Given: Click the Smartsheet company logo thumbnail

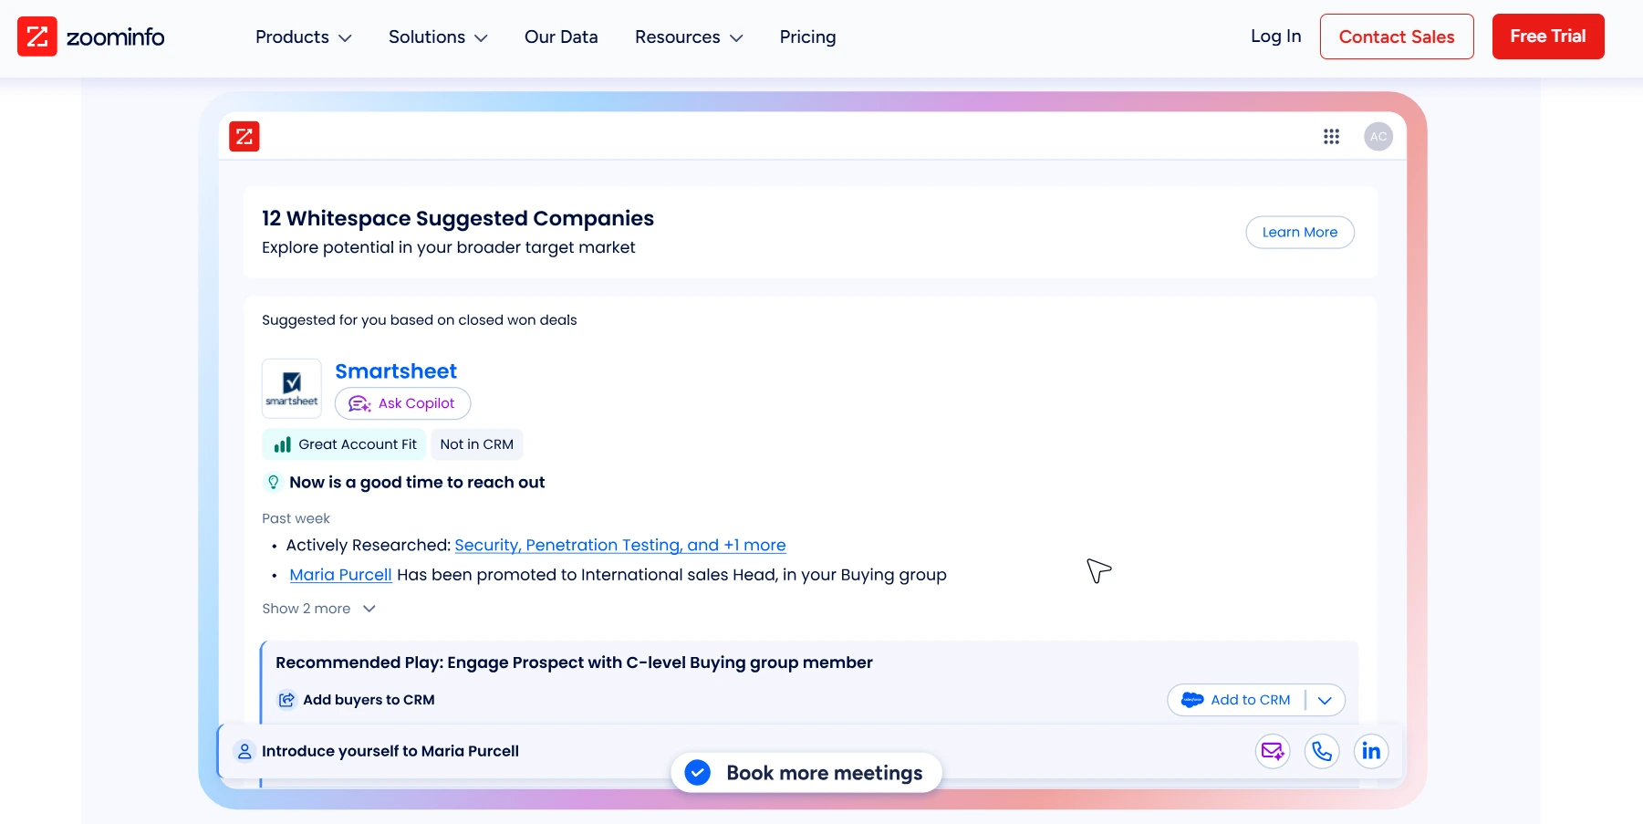Looking at the screenshot, I should coord(292,388).
